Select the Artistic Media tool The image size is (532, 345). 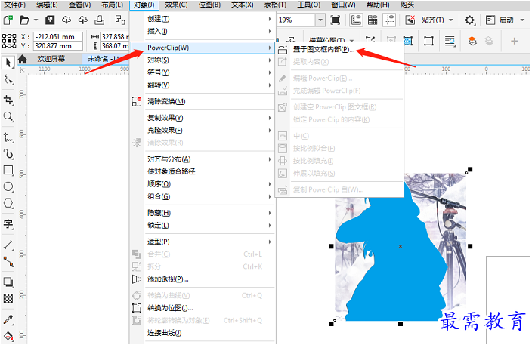pos(8,154)
